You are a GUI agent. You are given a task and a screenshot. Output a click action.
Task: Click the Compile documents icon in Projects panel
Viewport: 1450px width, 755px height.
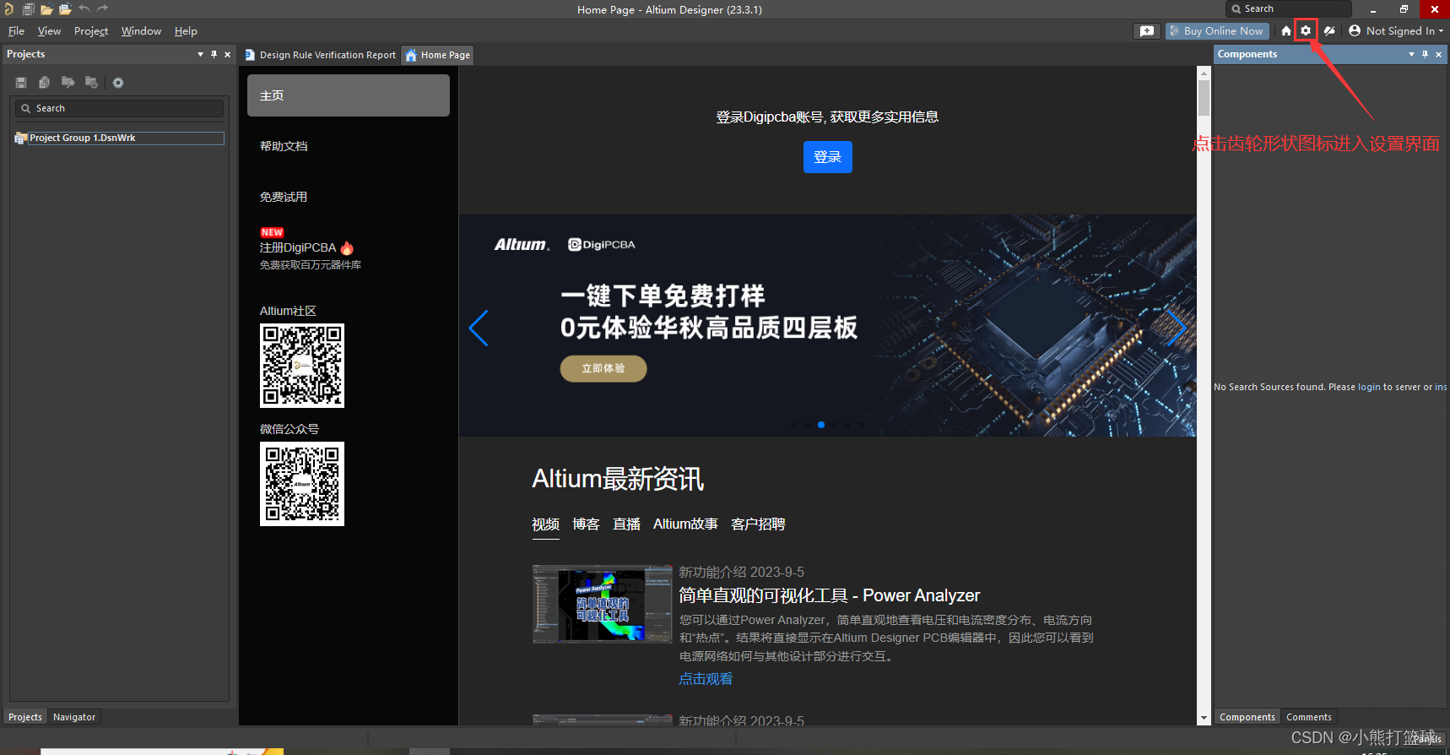click(x=44, y=83)
